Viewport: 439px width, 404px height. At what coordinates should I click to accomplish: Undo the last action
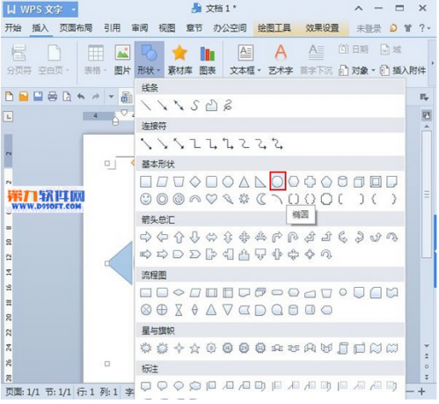[x=81, y=97]
